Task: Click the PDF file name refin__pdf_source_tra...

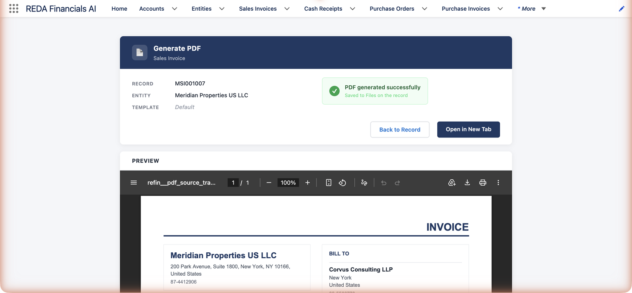Action: click(181, 183)
